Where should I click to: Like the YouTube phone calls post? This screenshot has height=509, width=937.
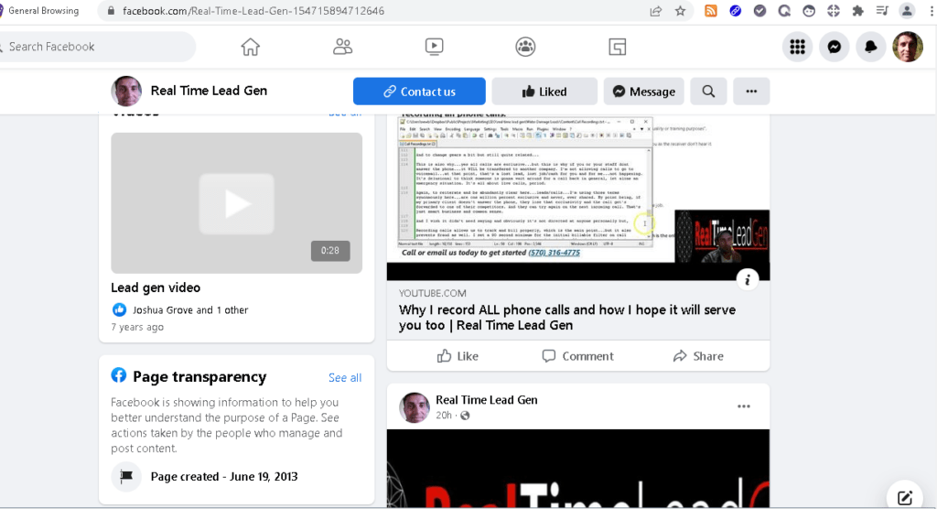point(458,356)
